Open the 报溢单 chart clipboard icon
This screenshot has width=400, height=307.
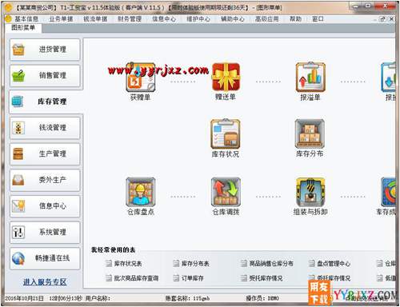coord(310,78)
